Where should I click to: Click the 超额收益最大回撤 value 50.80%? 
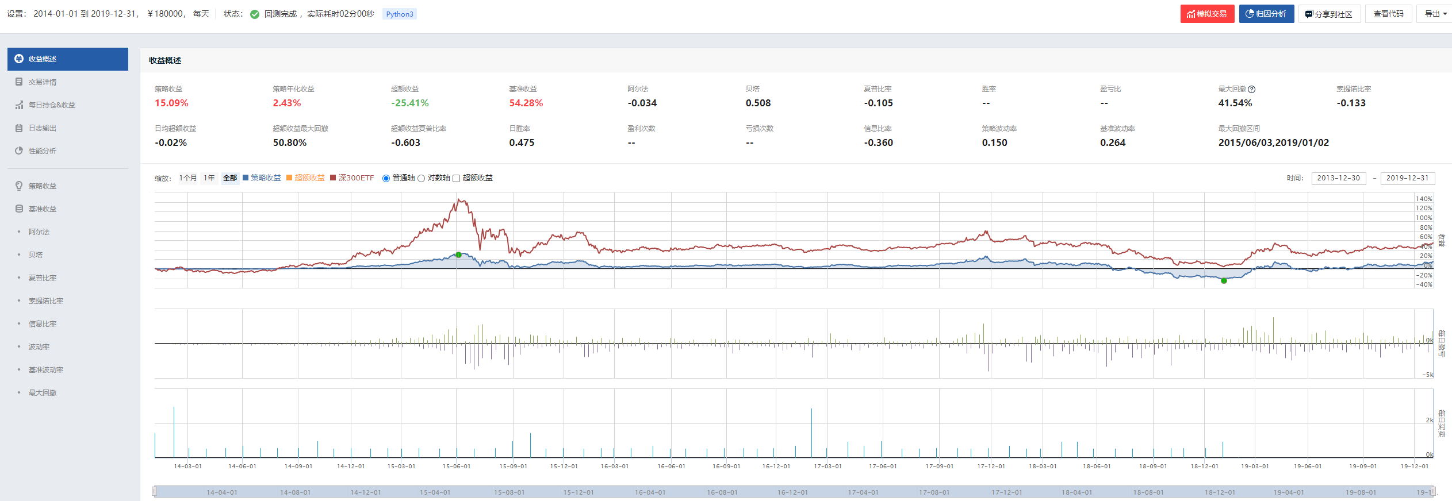click(x=290, y=143)
